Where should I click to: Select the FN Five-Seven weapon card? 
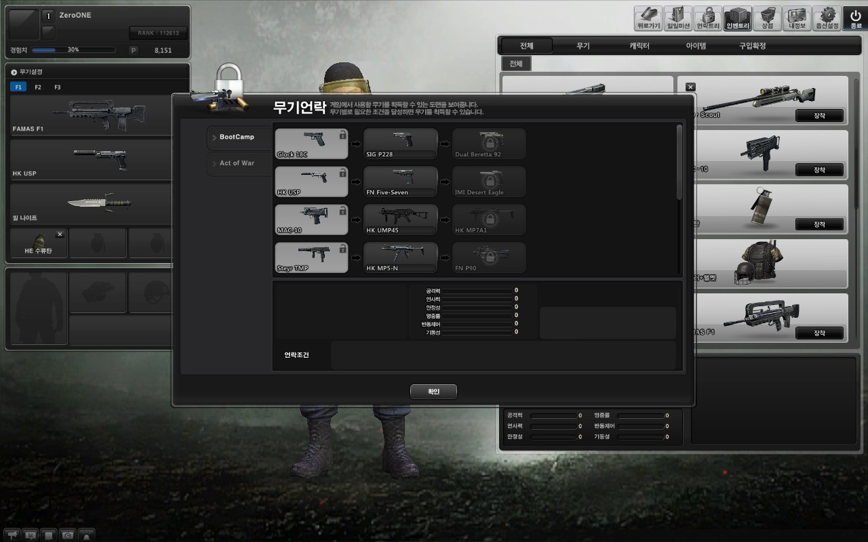[401, 182]
